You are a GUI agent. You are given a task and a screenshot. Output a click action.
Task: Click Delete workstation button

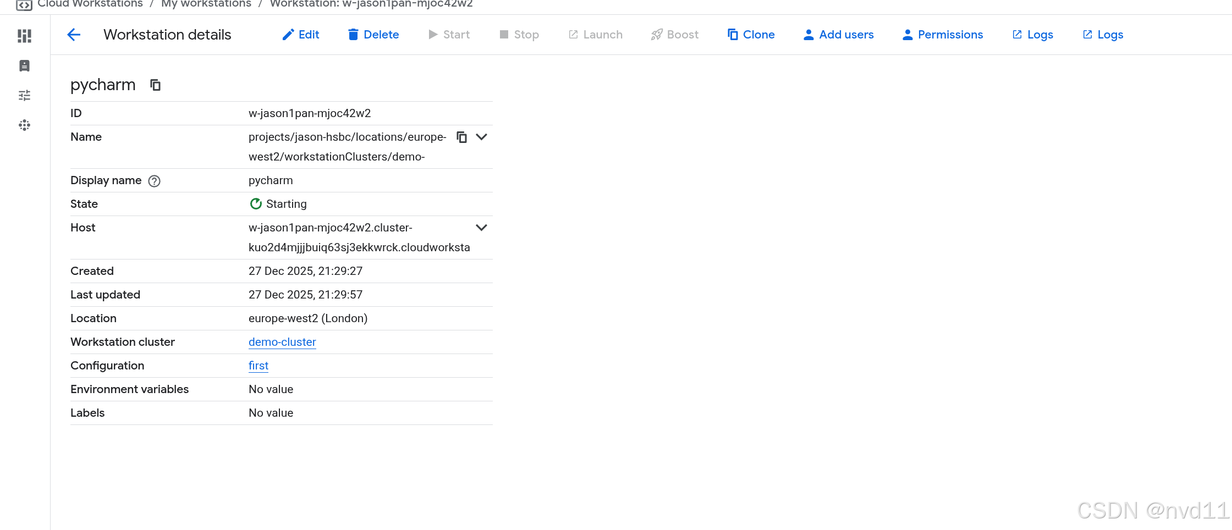(x=373, y=35)
